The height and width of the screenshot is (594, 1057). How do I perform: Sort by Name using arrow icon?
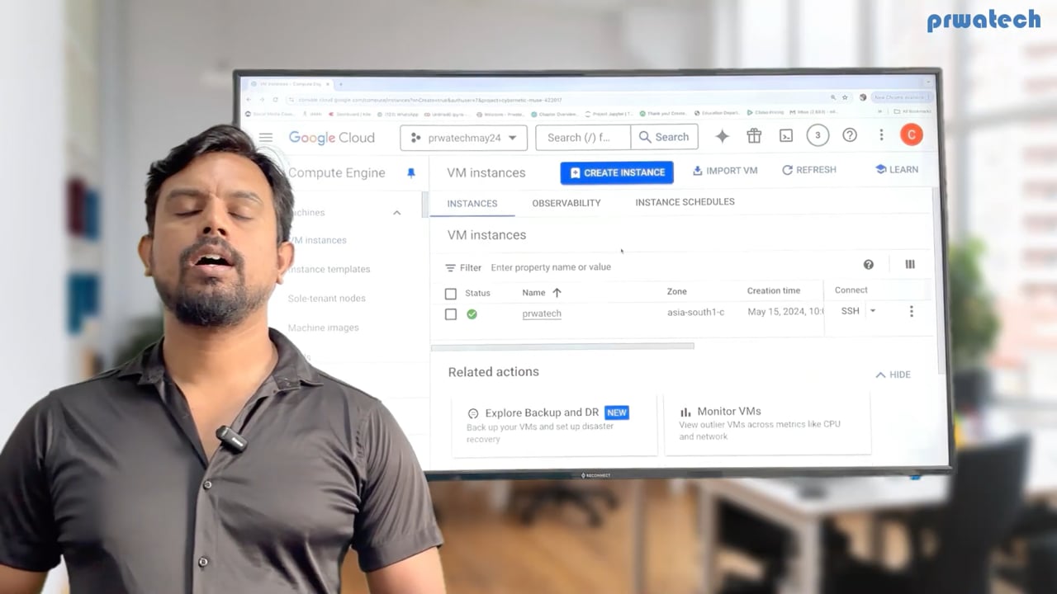(x=557, y=293)
